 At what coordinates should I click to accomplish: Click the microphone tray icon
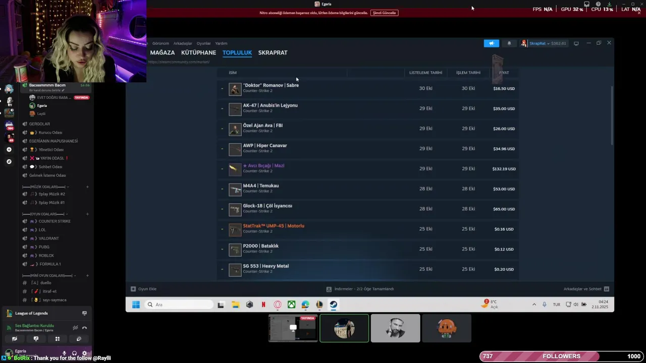tap(545, 305)
